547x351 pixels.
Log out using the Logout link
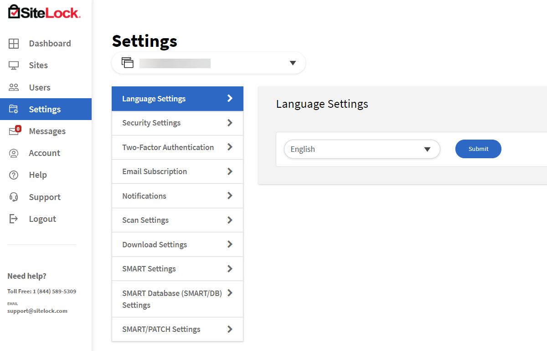point(42,219)
